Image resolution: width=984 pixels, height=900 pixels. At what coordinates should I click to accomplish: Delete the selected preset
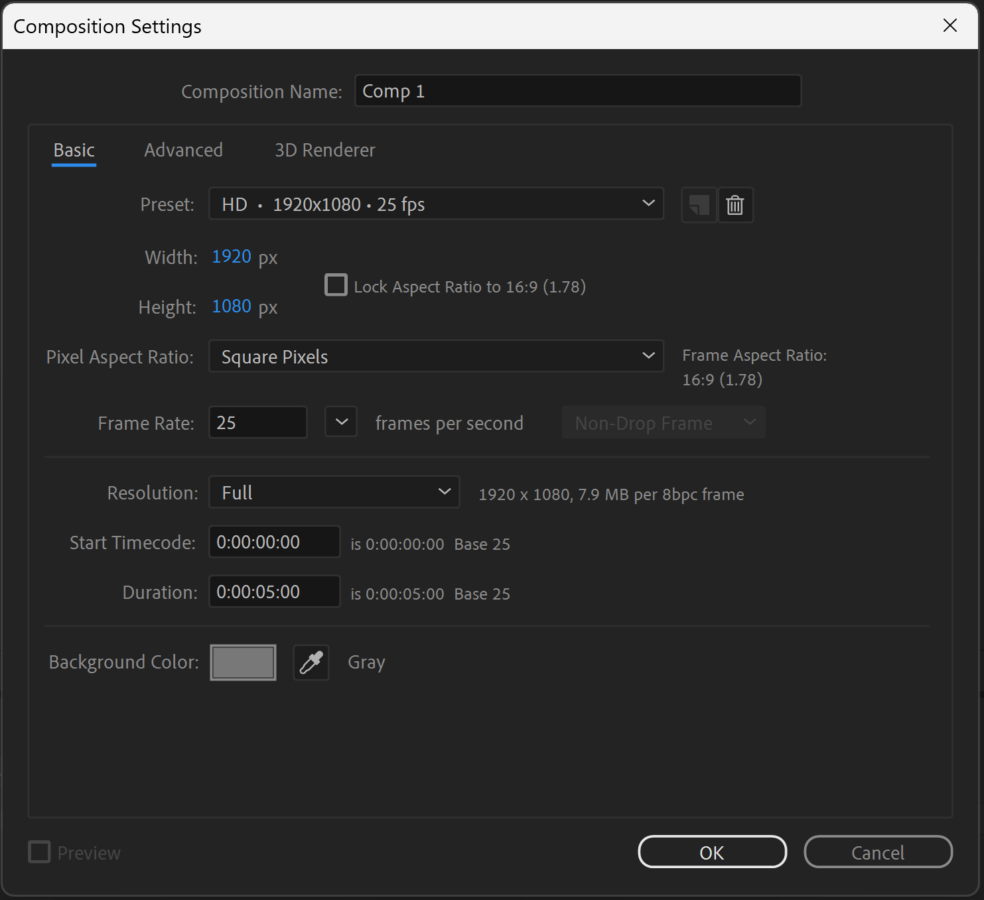[x=735, y=204]
